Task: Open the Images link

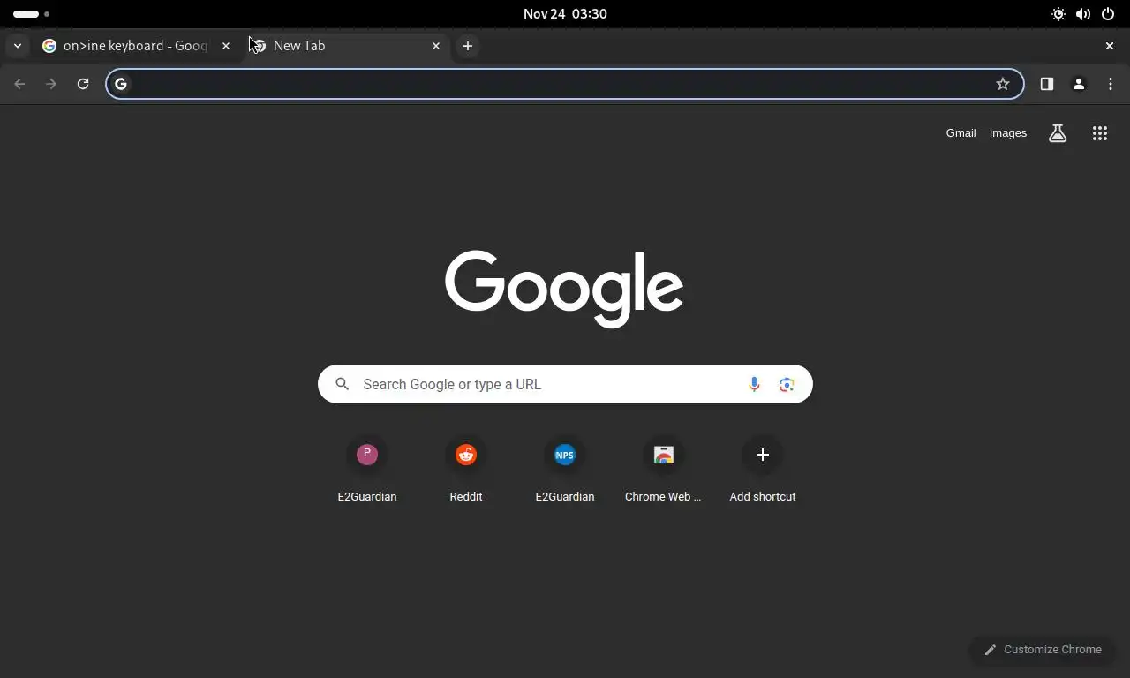Action: click(1008, 133)
